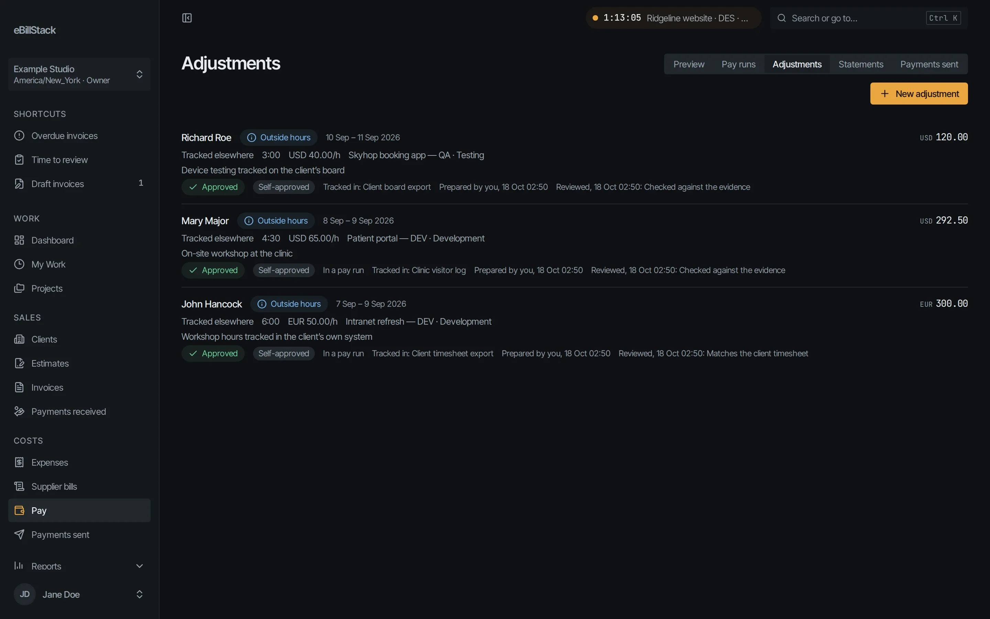Click the Outside hours info icon for Richard Roe
990x619 pixels.
coord(252,138)
